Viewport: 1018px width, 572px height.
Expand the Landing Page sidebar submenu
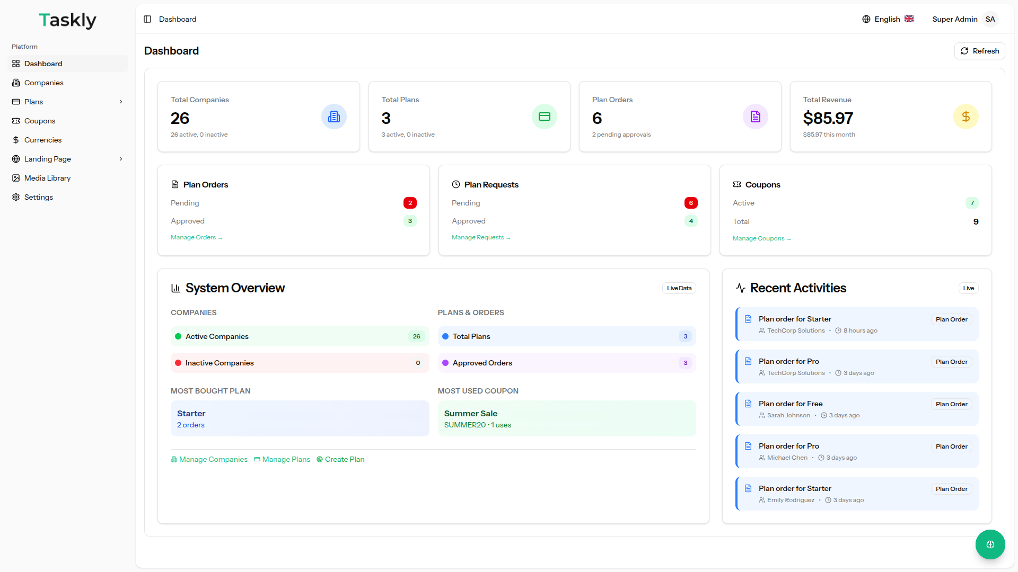(121, 159)
